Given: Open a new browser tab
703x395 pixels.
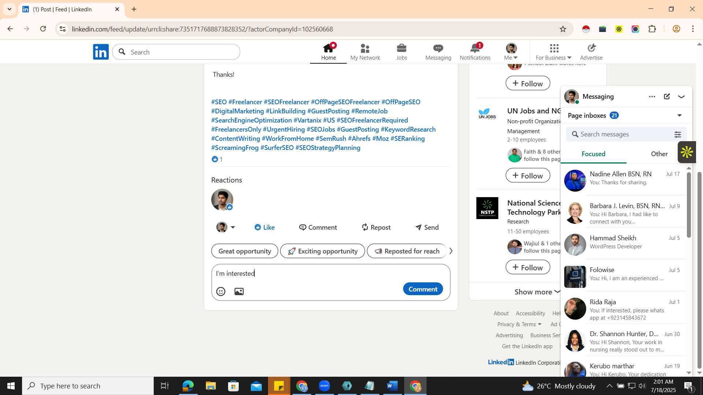Looking at the screenshot, I should (x=134, y=9).
